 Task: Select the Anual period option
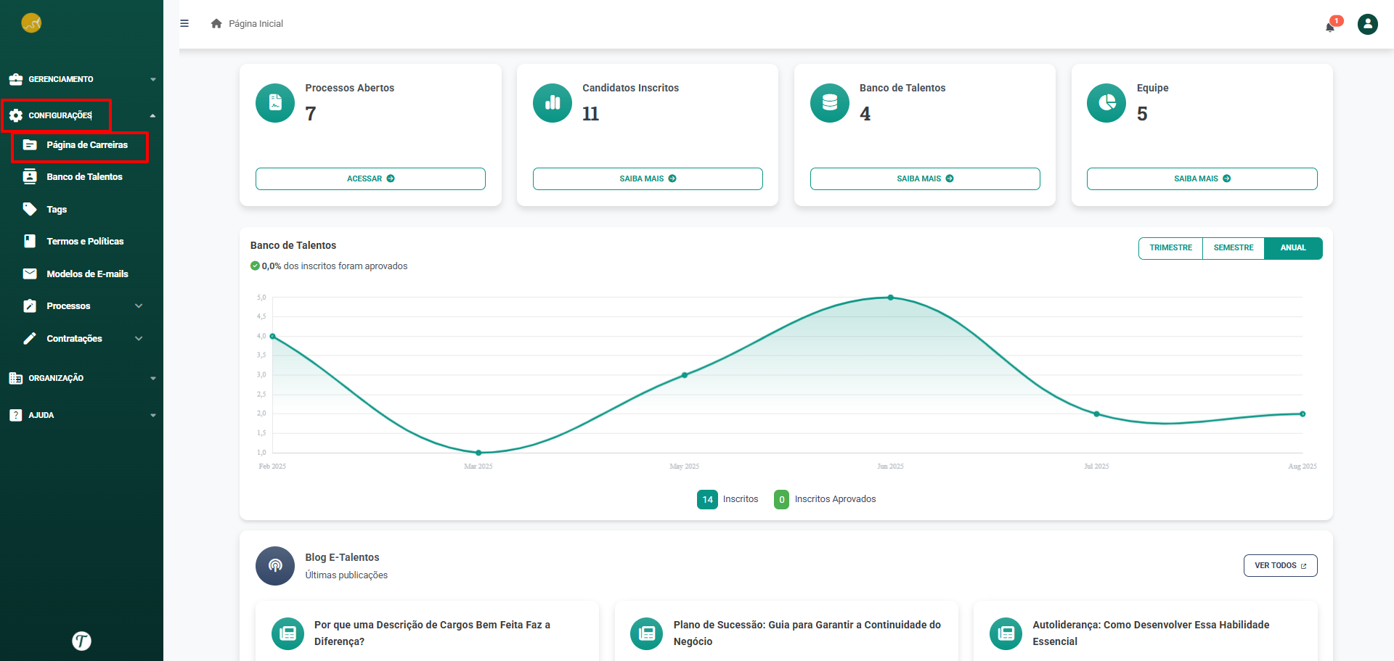tap(1292, 248)
